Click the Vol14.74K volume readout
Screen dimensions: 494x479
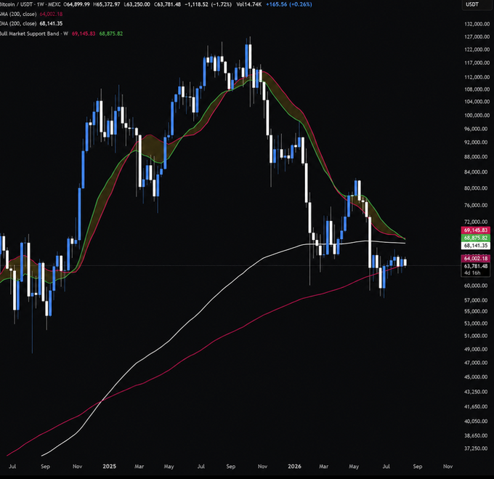(x=249, y=4)
